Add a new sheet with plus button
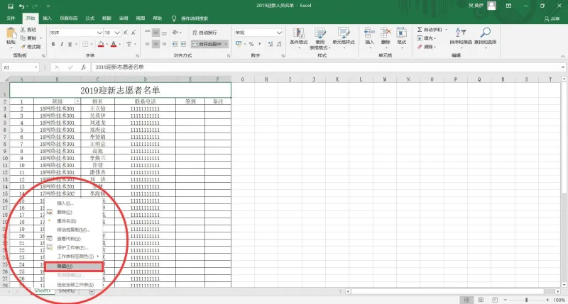The width and height of the screenshot is (568, 304). (92, 292)
